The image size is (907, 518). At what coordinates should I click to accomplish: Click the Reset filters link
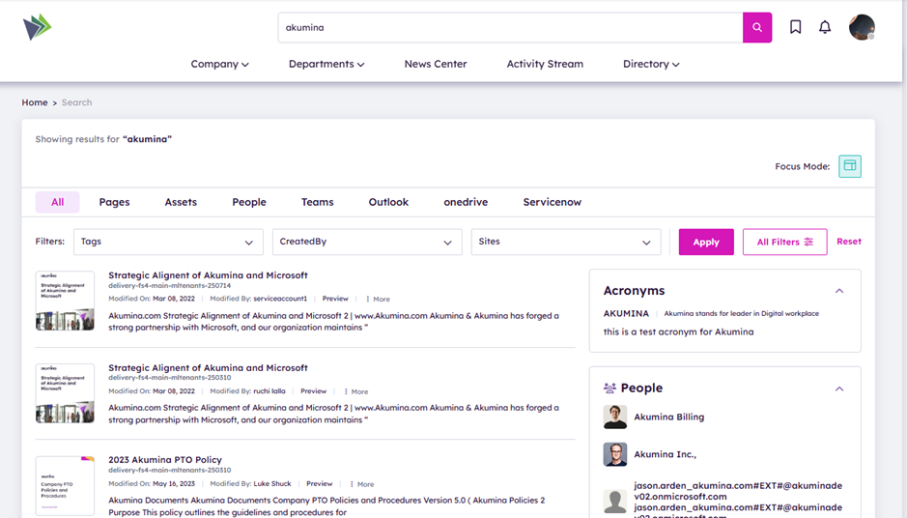[x=848, y=242]
